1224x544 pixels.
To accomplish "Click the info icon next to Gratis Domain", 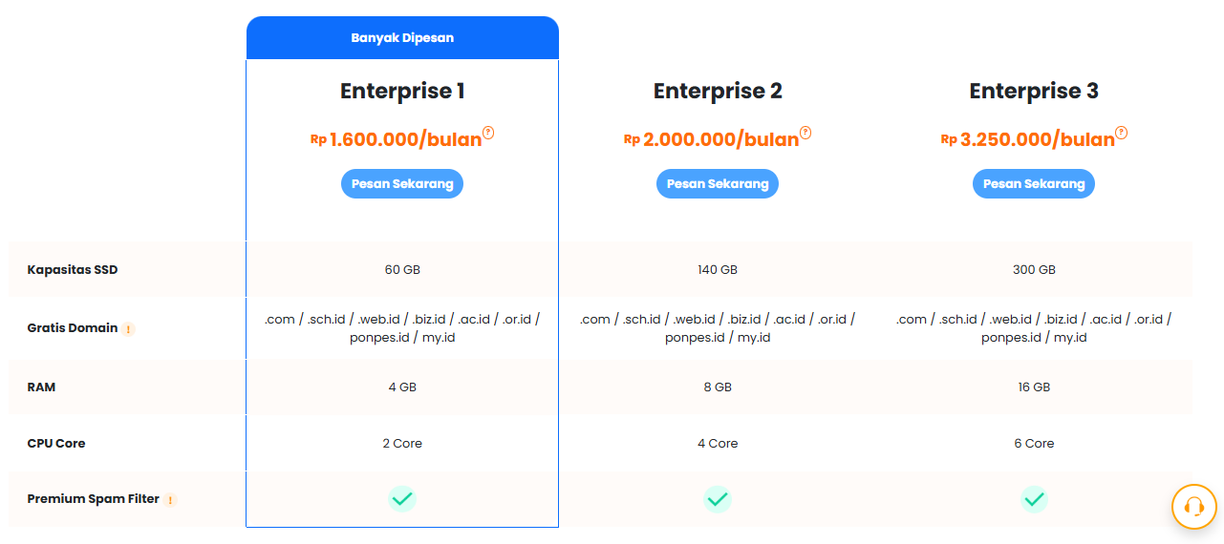I will 129,329.
